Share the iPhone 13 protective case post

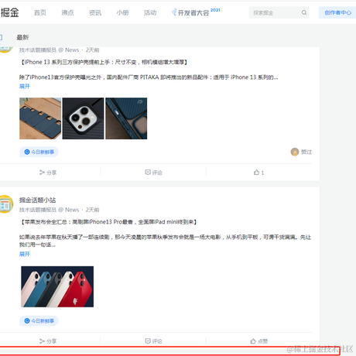[x=48, y=173]
